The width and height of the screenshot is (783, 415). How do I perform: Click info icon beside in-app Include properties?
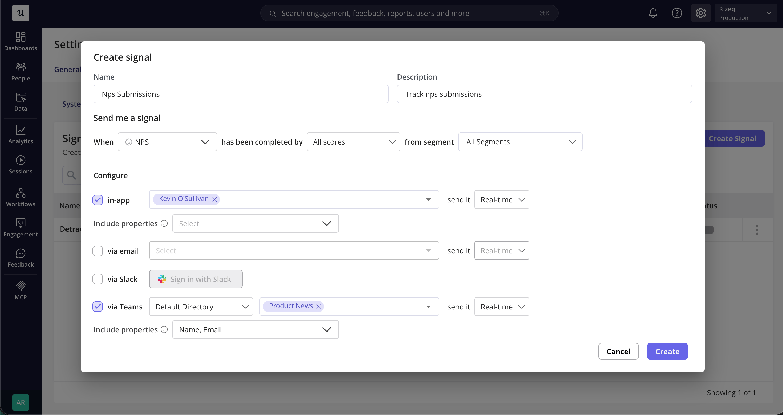pyautogui.click(x=164, y=223)
